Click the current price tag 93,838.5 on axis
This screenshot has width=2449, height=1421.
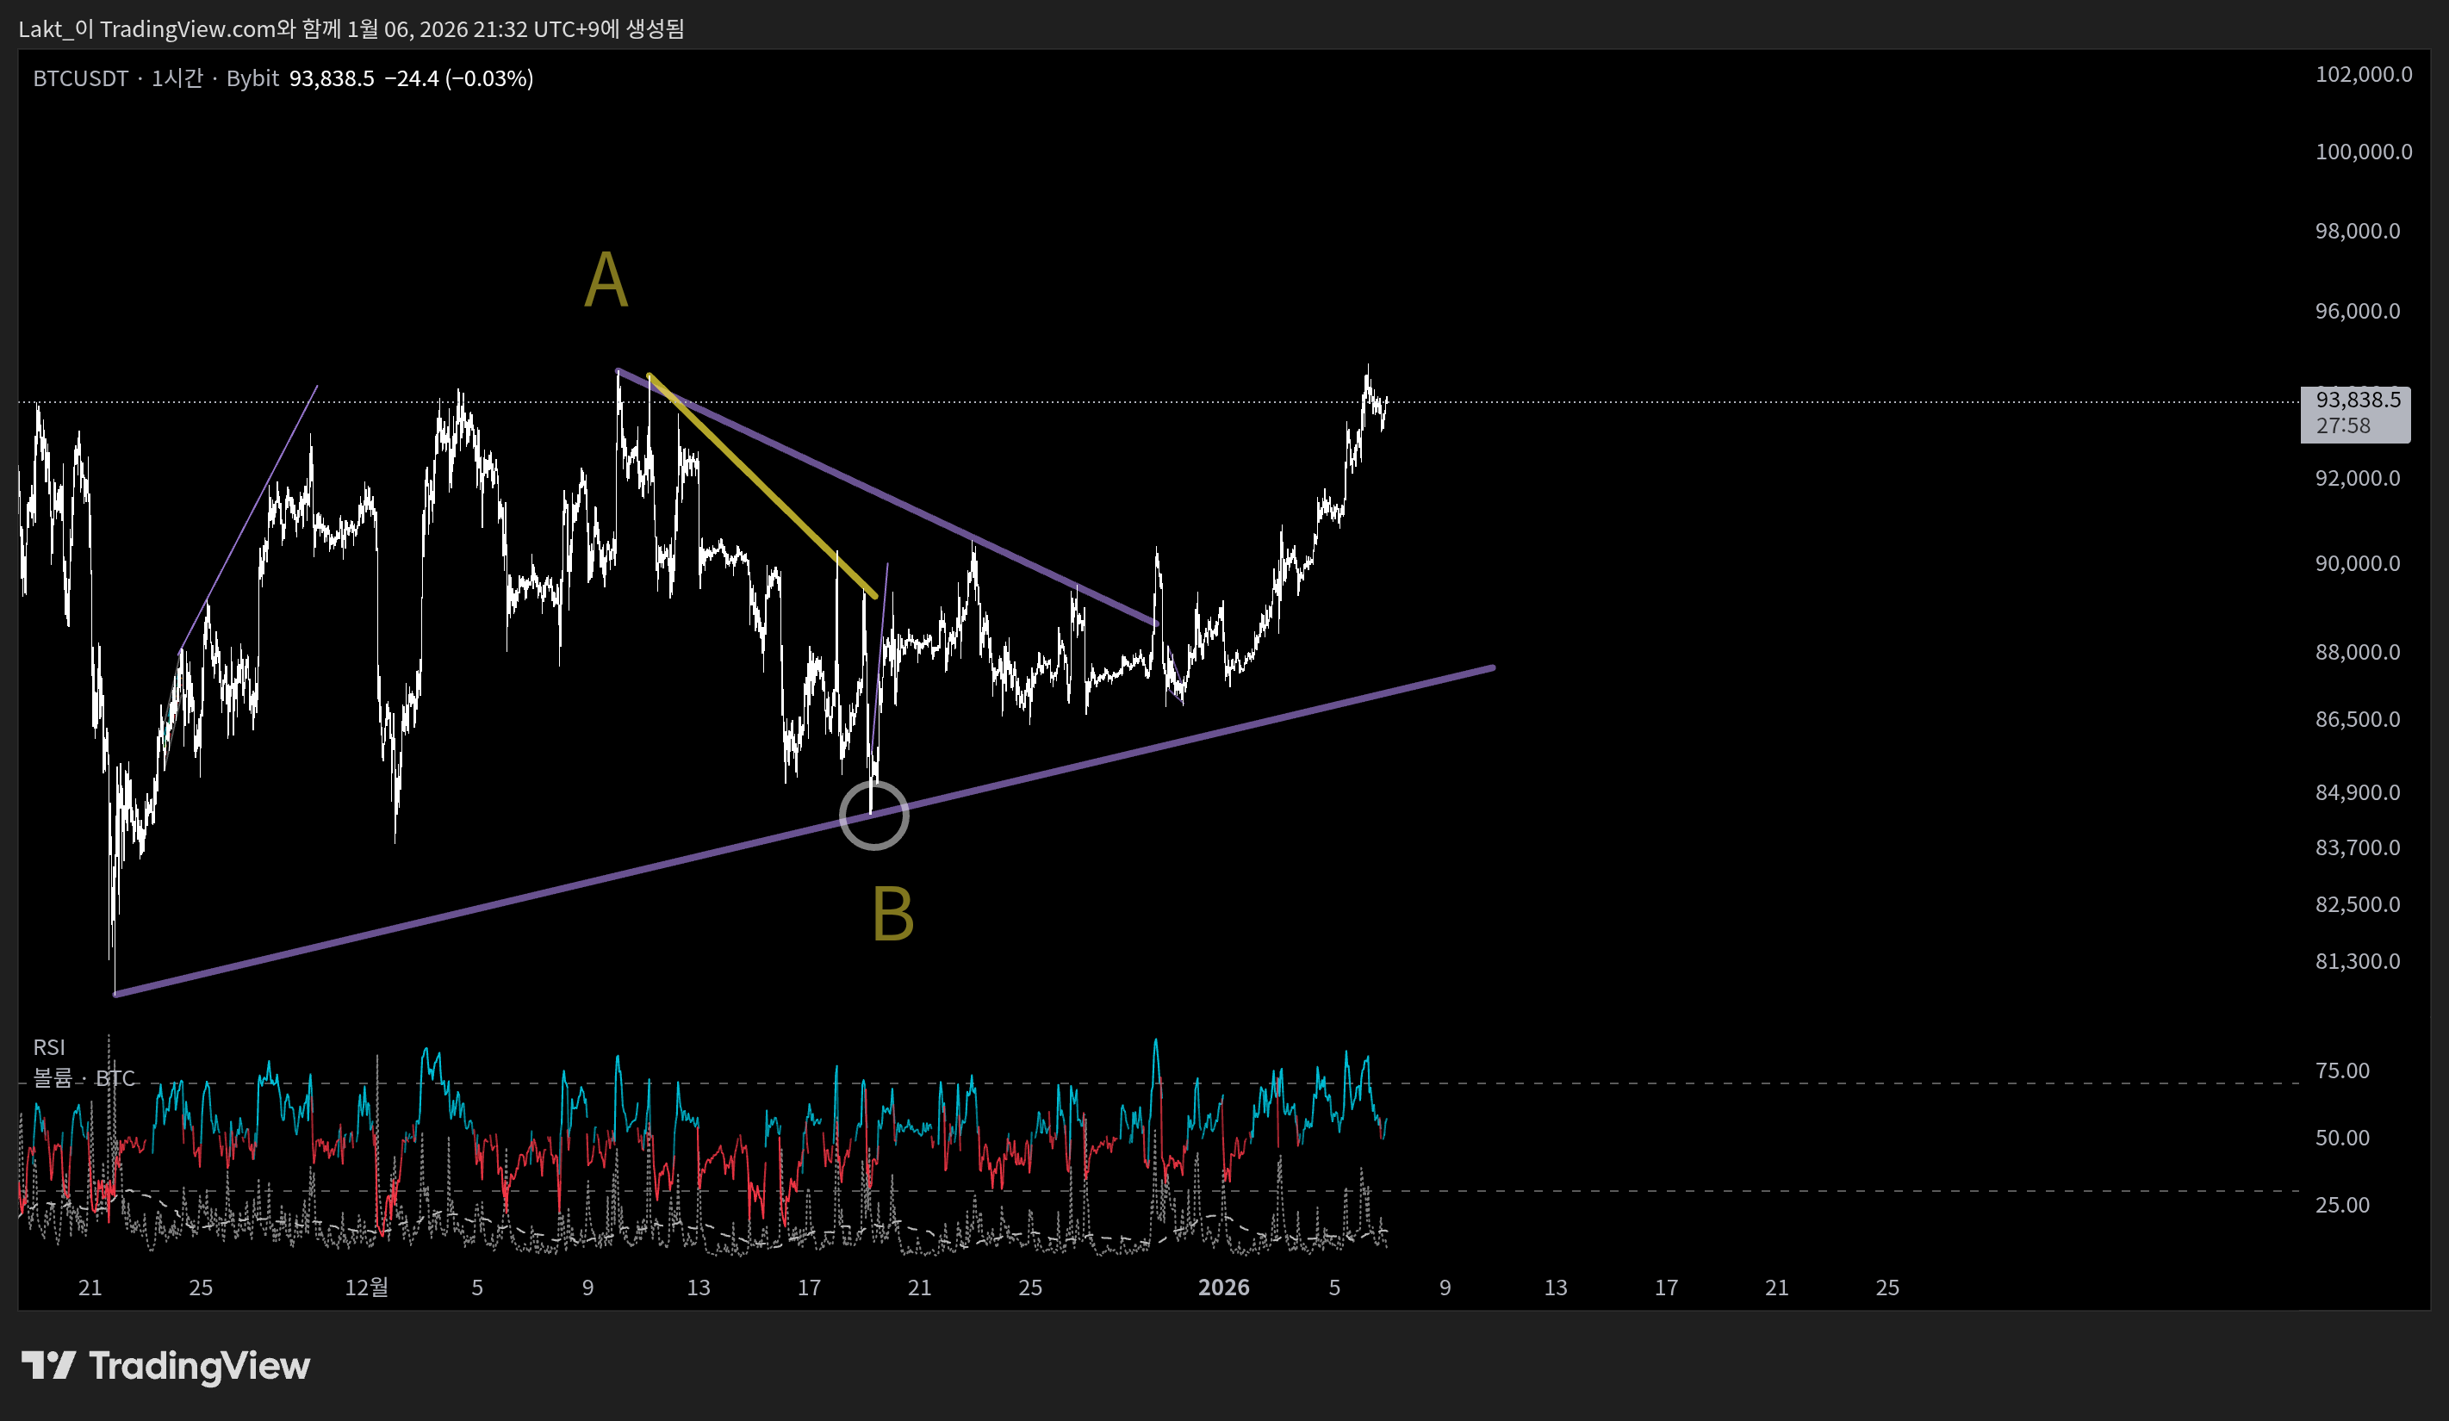[x=2358, y=400]
